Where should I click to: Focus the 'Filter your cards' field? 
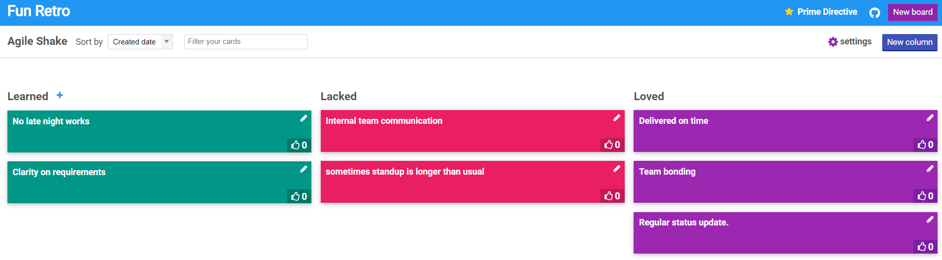click(x=246, y=41)
